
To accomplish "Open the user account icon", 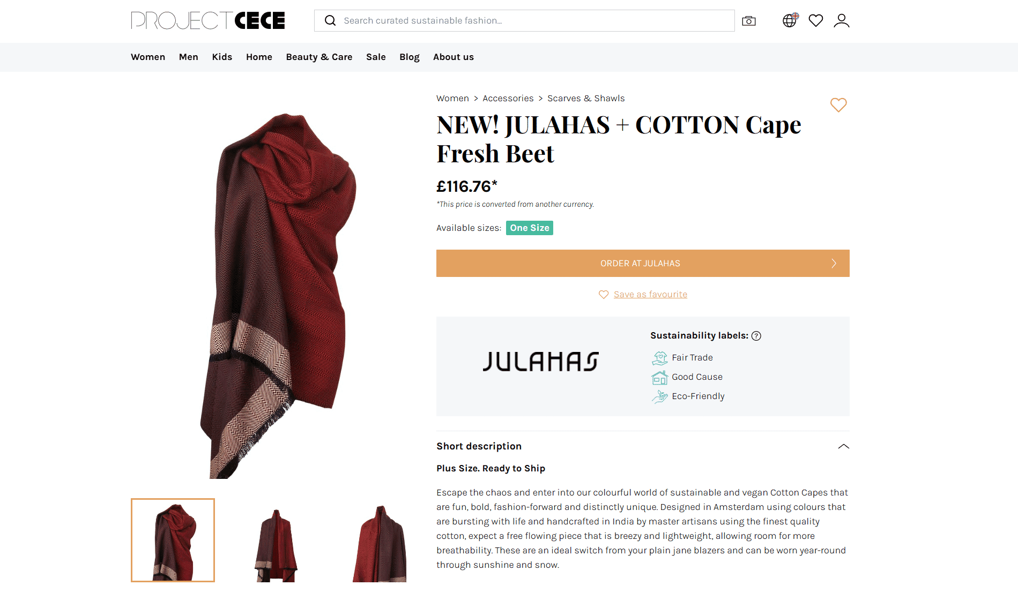I will (x=841, y=20).
